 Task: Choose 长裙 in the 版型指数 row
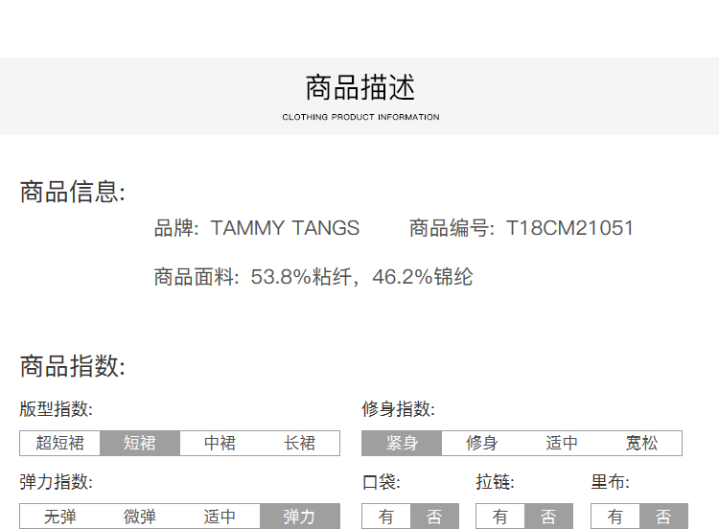299,443
